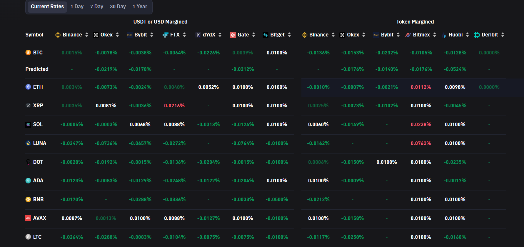Click the dYdX exchange logo
The image size is (524, 247).
(x=198, y=35)
